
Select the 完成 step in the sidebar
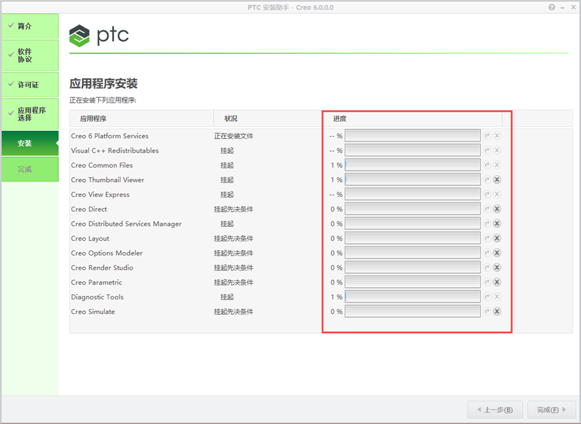[x=30, y=169]
